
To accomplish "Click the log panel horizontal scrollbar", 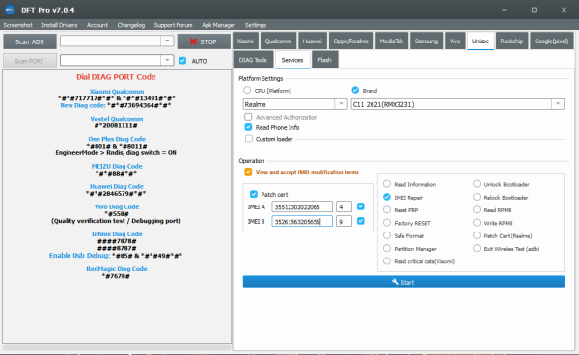I will point(117,347).
